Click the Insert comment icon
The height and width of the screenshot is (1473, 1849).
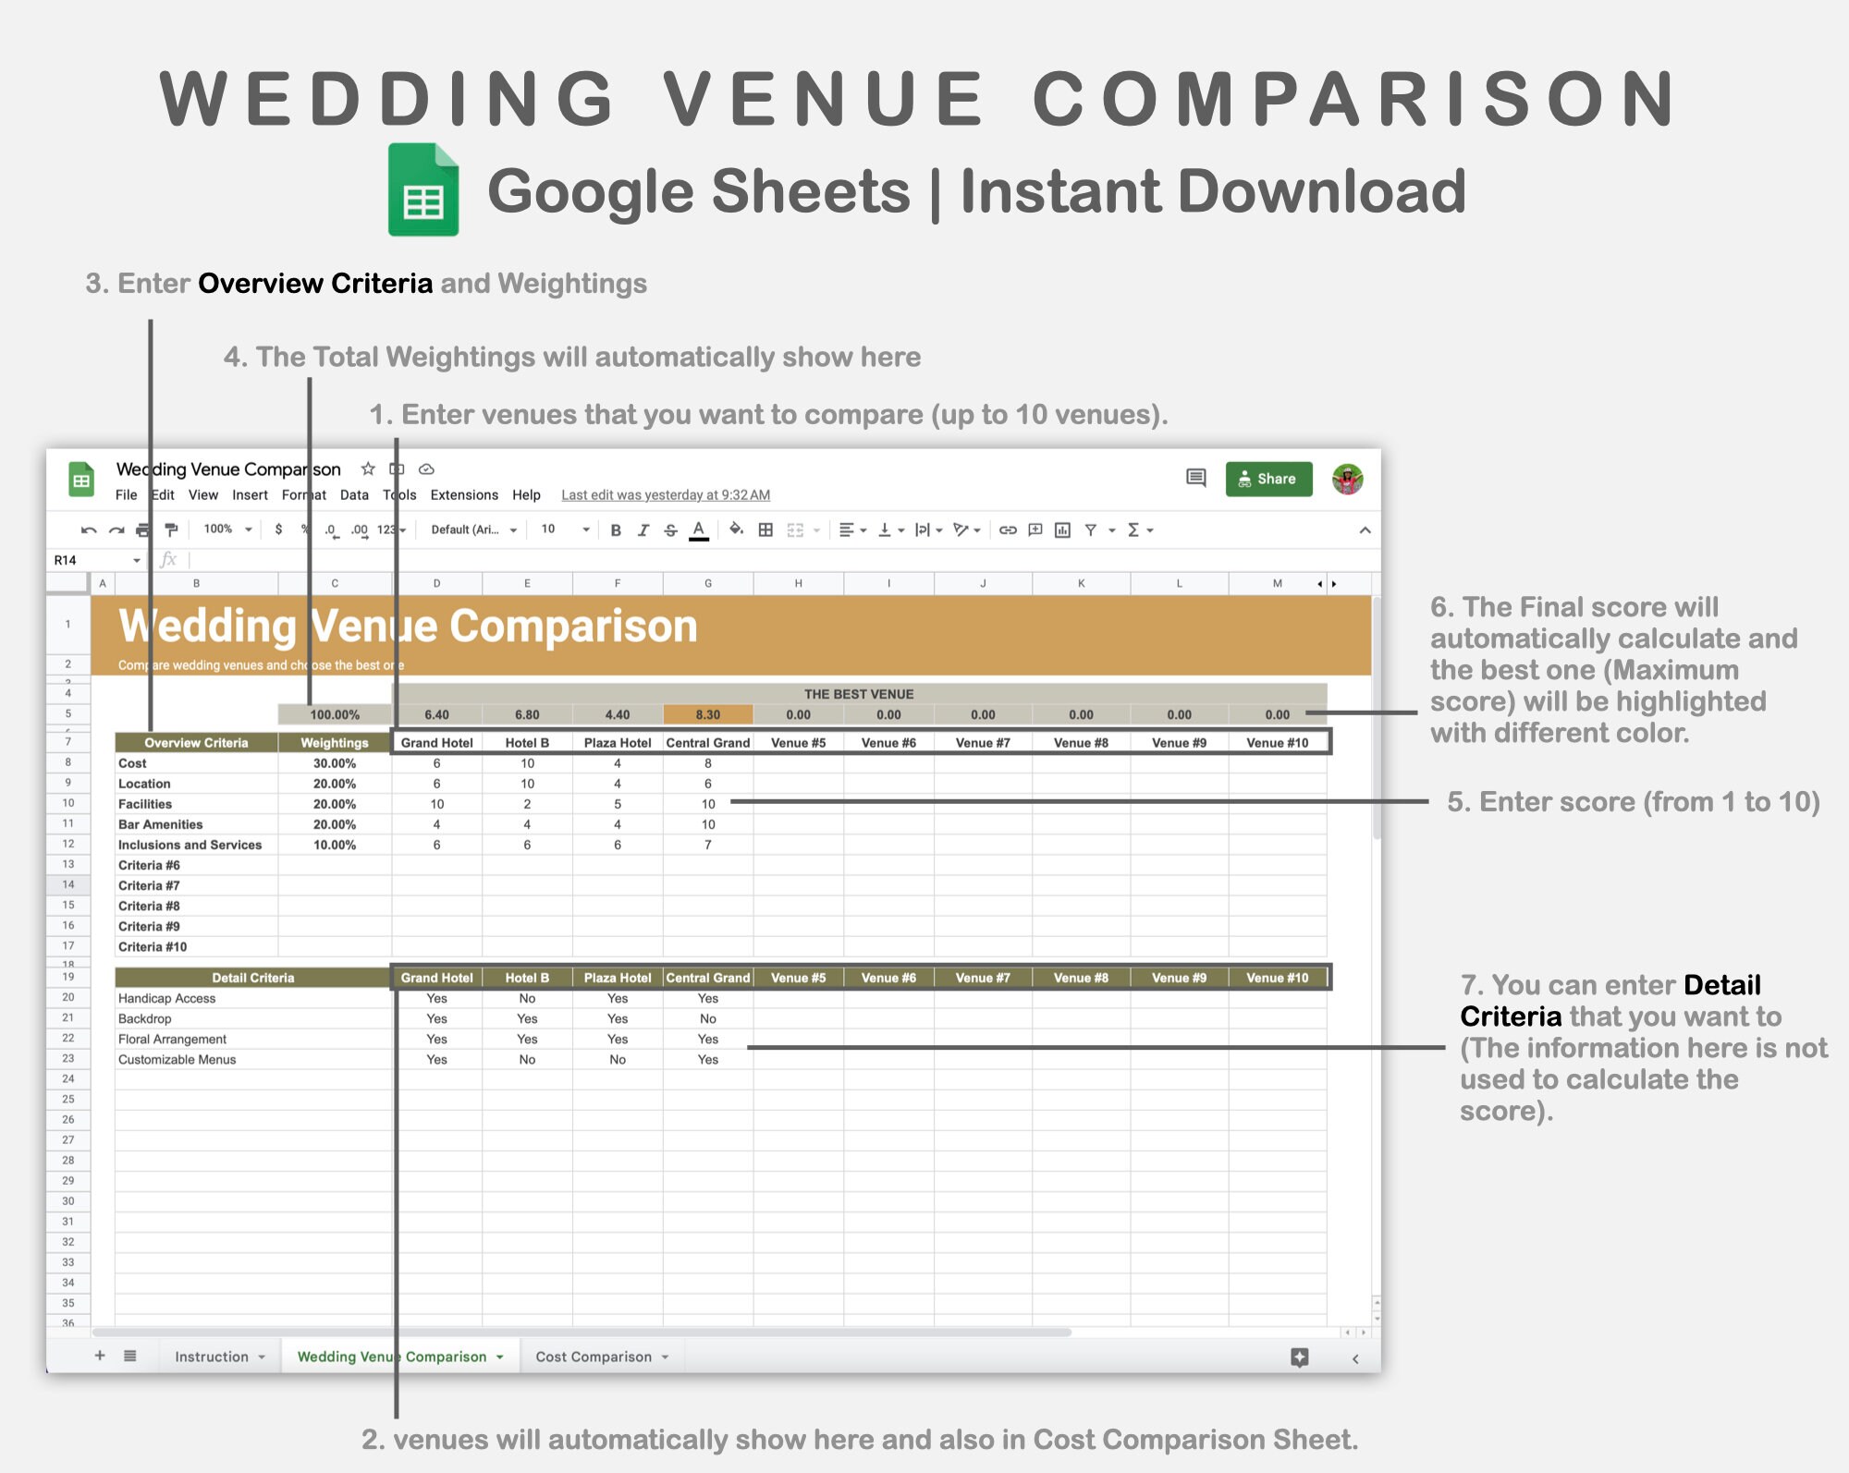click(1034, 530)
